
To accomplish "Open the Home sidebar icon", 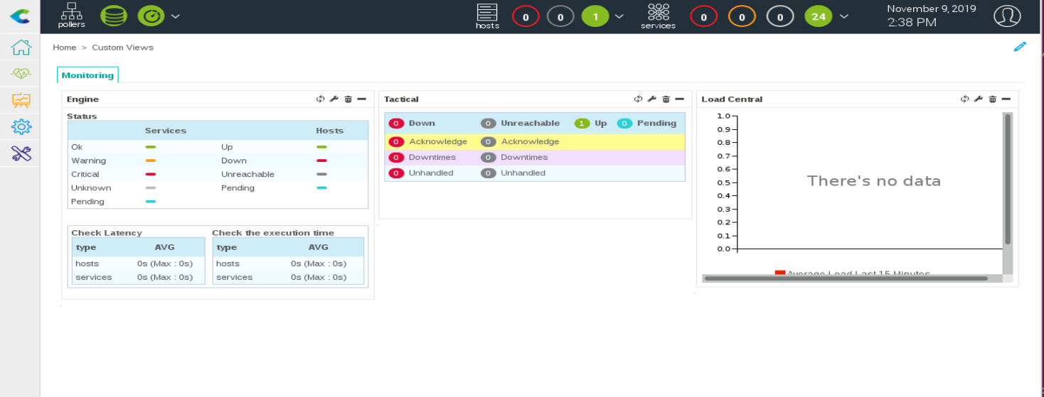I will [x=21, y=48].
